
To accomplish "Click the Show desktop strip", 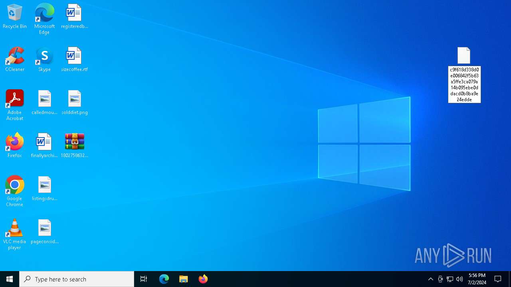I will coord(510,279).
